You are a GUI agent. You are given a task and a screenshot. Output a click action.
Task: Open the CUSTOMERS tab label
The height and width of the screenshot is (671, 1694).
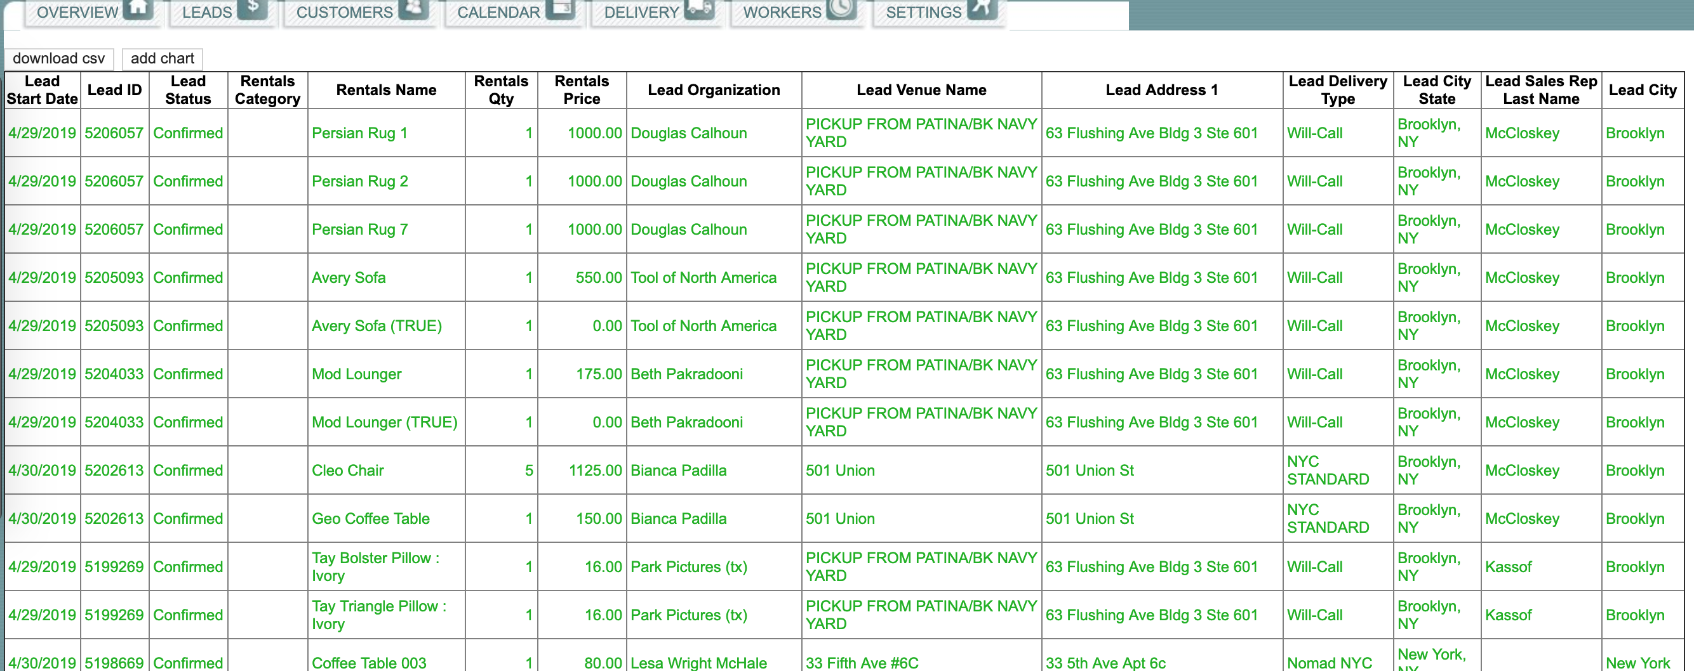(344, 13)
